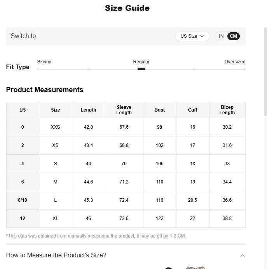Viewport: 267px width, 269px height.
Task: Click the US 8/10 row header
Action: pyautogui.click(x=23, y=200)
